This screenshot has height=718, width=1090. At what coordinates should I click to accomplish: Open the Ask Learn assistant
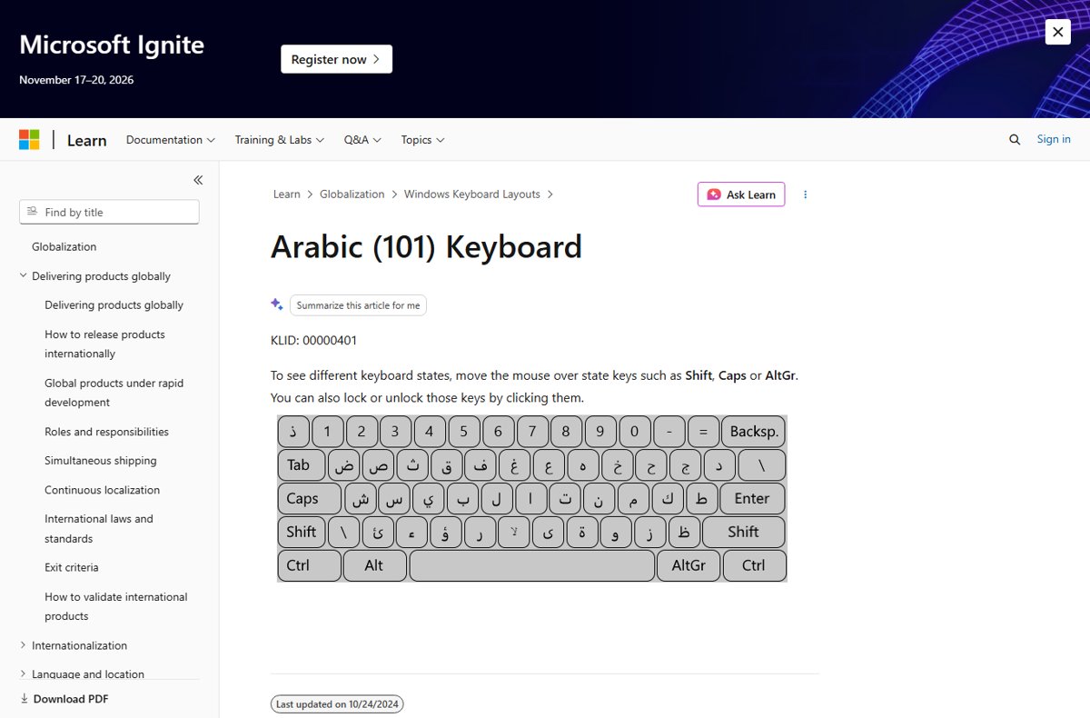pos(741,194)
